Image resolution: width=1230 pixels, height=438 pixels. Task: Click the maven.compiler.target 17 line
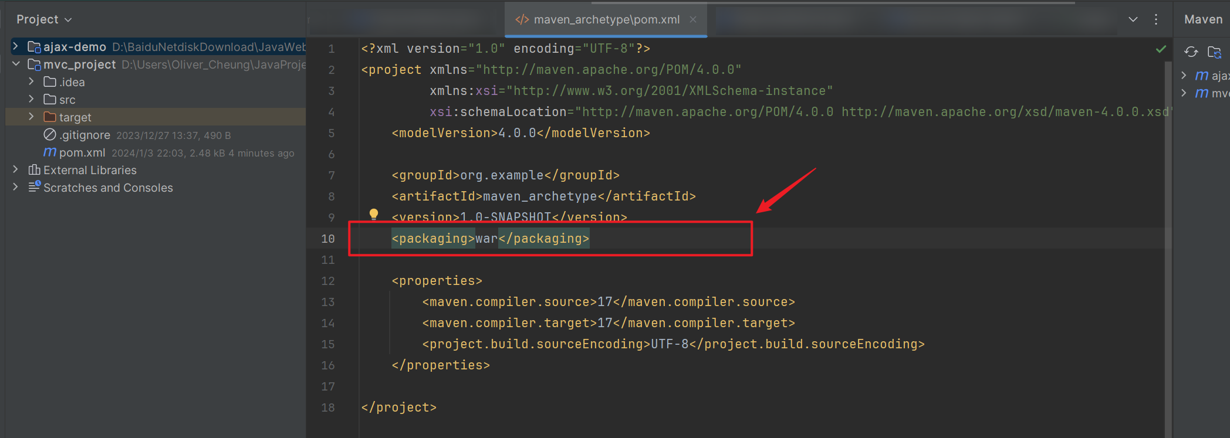[609, 323]
